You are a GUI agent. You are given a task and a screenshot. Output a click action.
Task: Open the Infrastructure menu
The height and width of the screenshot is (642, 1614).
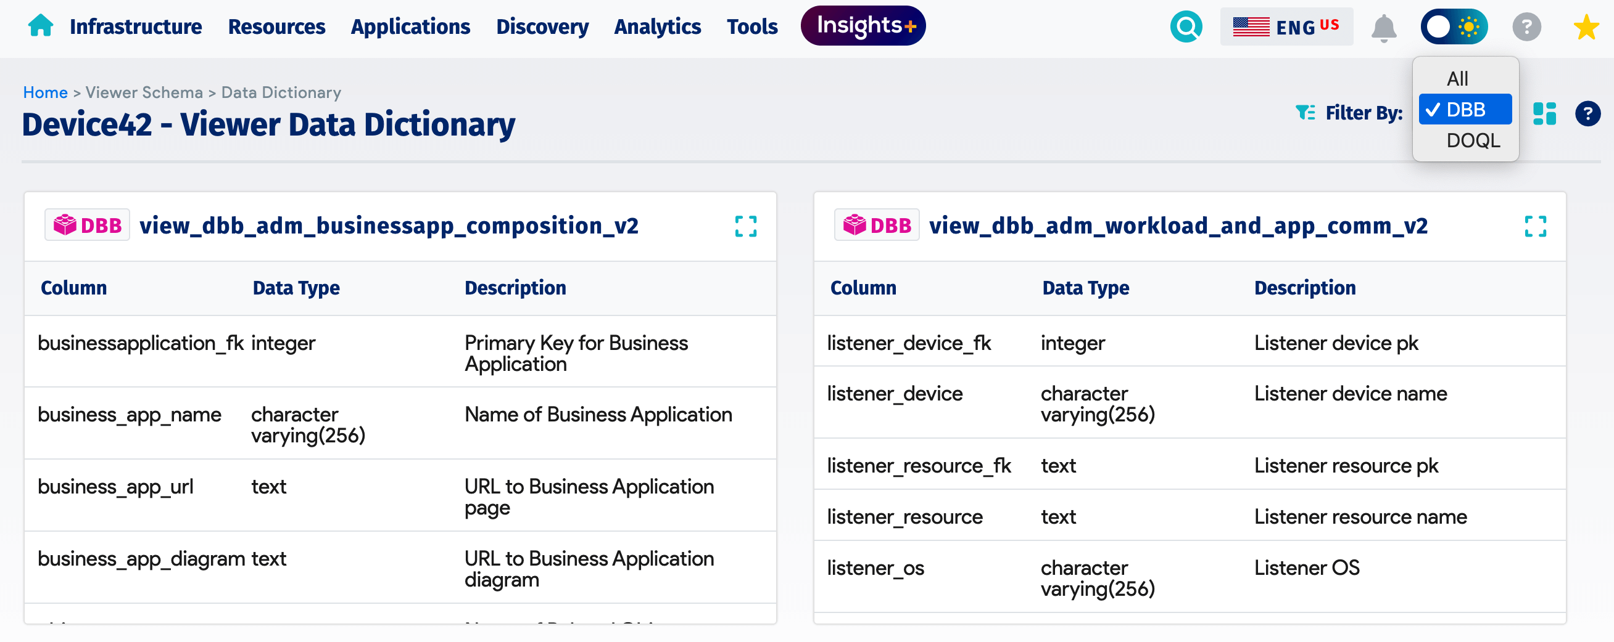[x=136, y=27]
